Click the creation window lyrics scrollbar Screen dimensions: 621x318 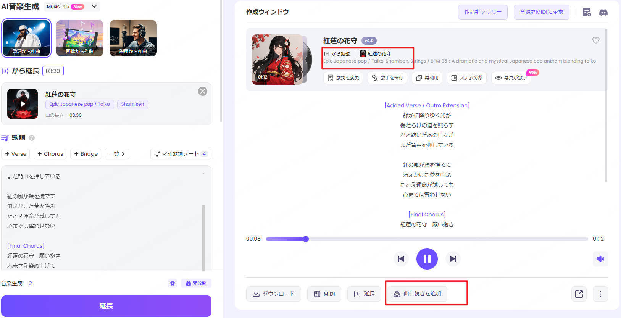pyautogui.click(x=606, y=105)
